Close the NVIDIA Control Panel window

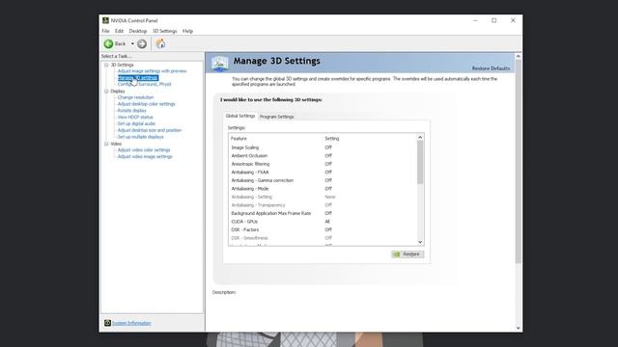(x=513, y=20)
